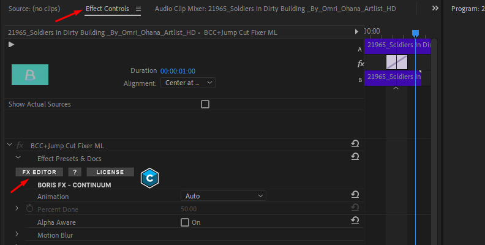
Task: Click the blue playhead marker
Action: [x=415, y=34]
